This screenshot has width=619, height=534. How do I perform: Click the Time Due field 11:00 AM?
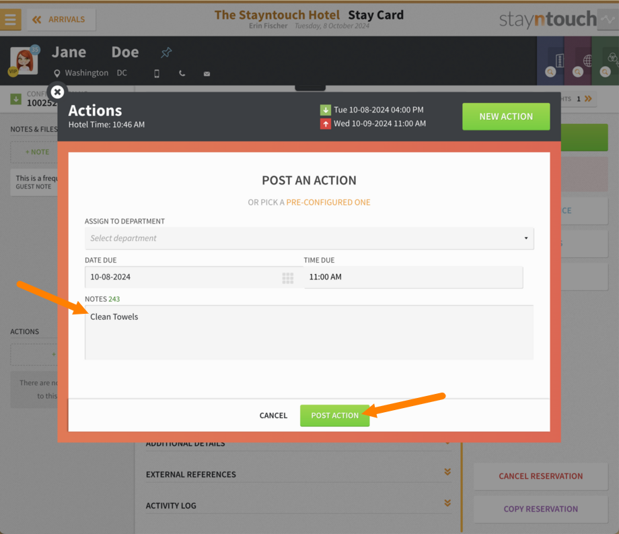pyautogui.click(x=413, y=277)
